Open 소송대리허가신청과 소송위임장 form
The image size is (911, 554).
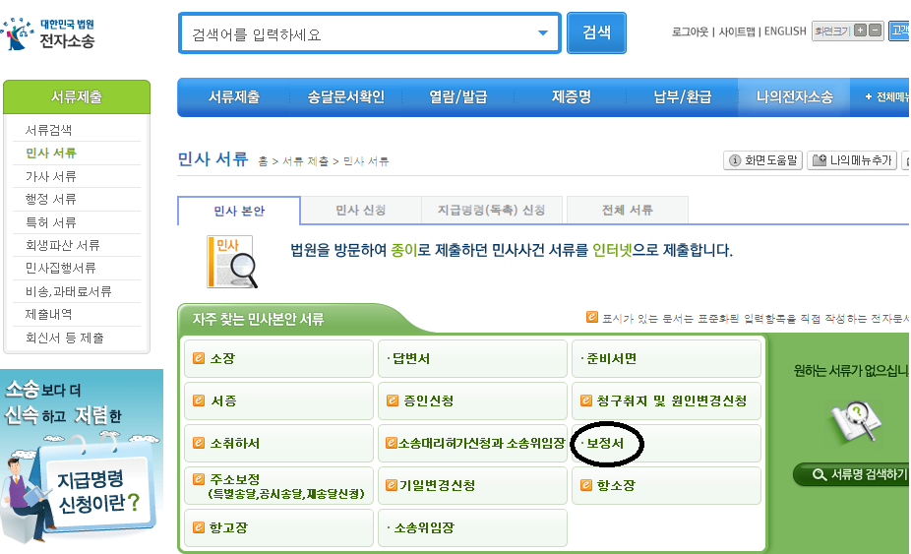click(x=472, y=443)
